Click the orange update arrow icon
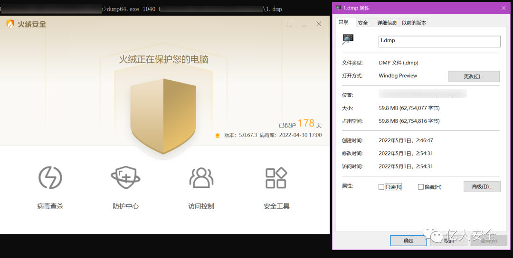 [218, 135]
